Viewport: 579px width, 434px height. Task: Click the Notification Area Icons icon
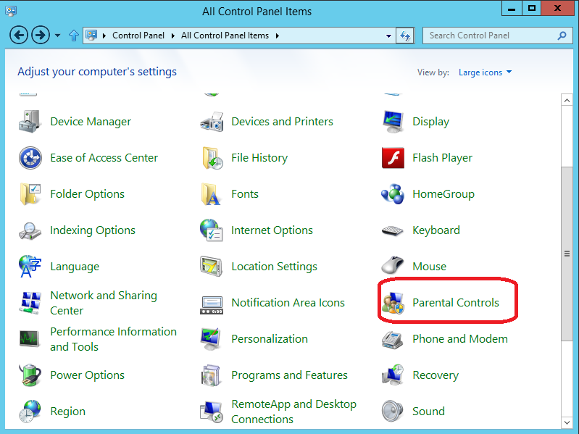click(x=211, y=305)
